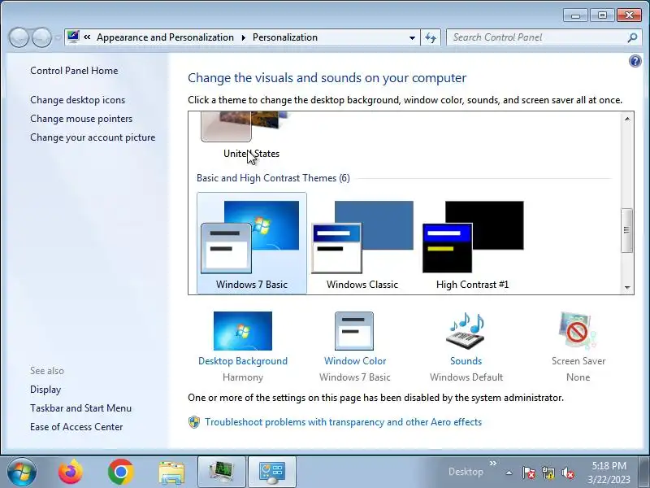Click Appearance and Personalization breadcrumb
650x488 pixels.
pyautogui.click(x=166, y=37)
